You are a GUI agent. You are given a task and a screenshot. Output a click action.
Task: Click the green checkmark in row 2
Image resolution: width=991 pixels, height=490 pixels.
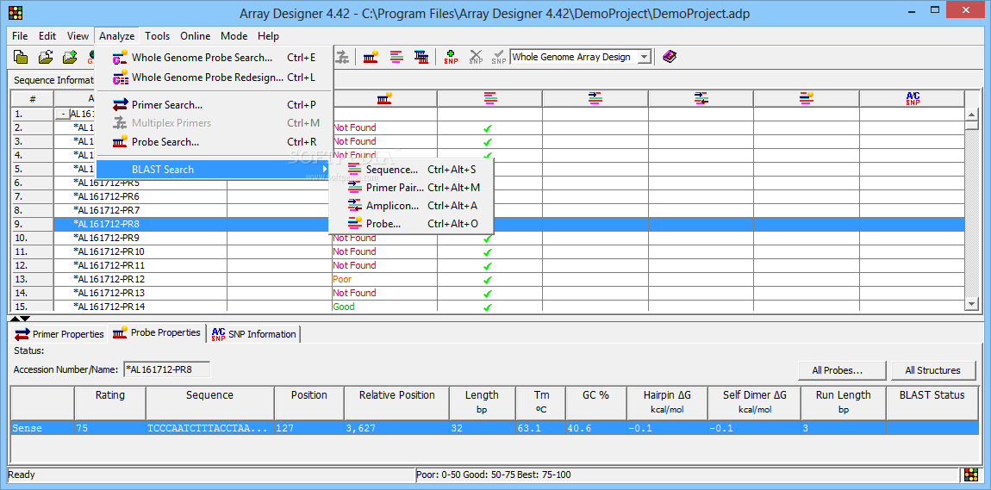click(487, 128)
